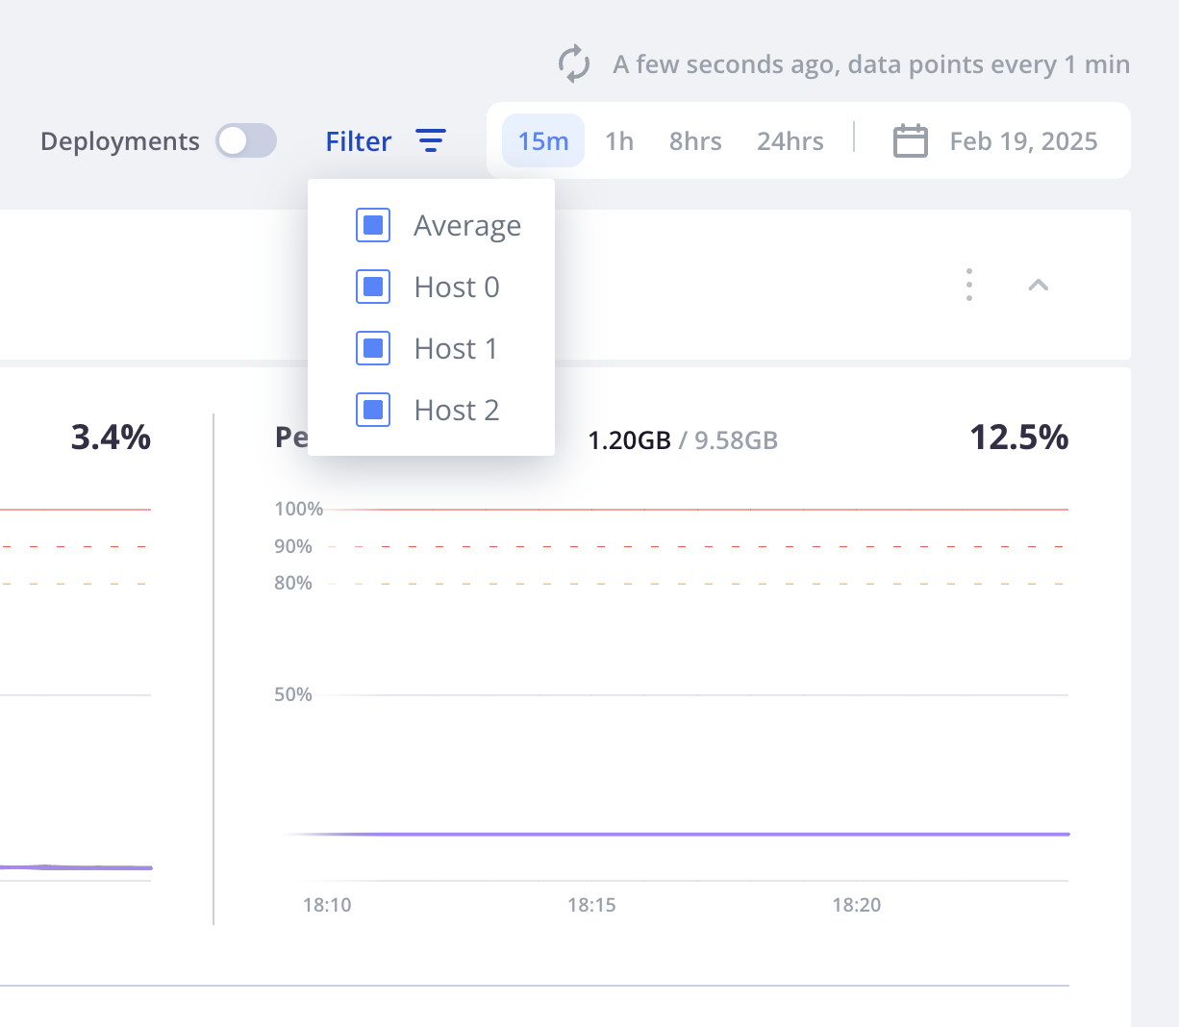Click the 12.5% memory usage value
Viewport: 1179px width, 1027px height.
point(1018,438)
